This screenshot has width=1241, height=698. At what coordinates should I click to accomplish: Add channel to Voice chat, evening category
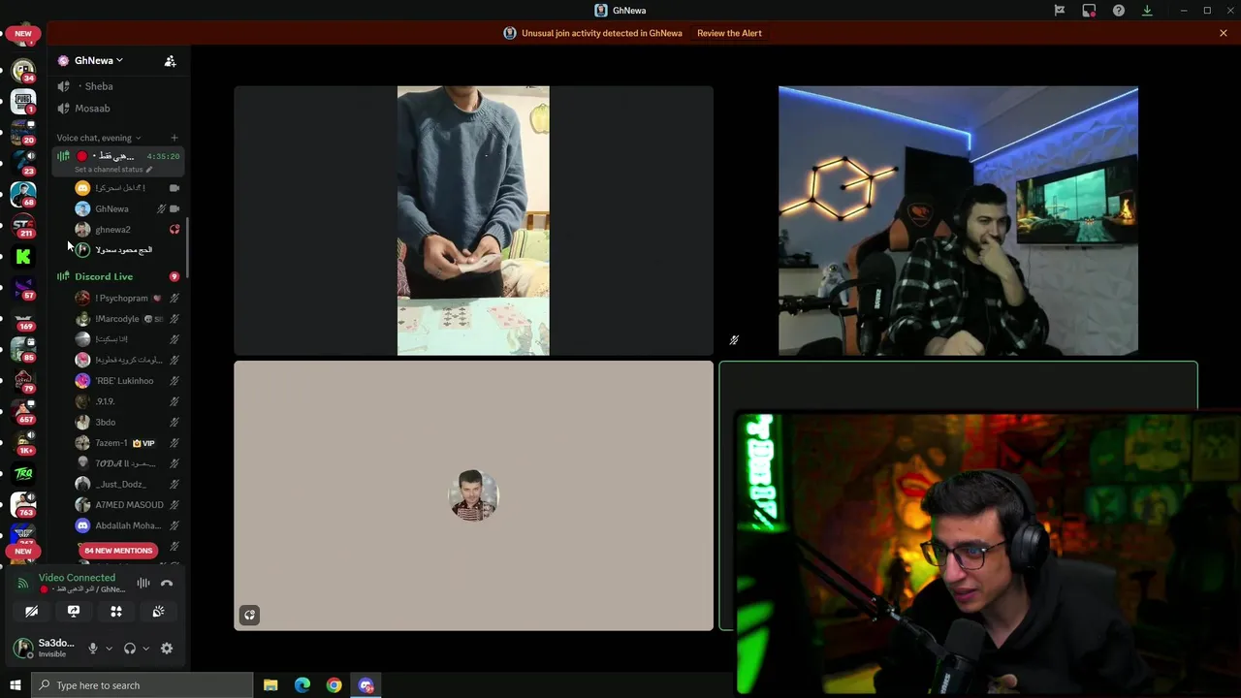[175, 138]
